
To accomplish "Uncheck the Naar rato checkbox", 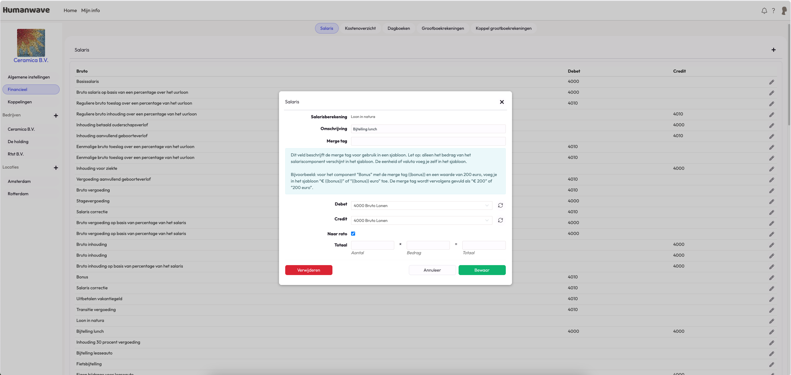I will click(353, 234).
